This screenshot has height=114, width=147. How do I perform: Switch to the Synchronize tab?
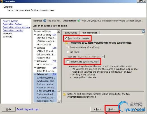[71, 33]
